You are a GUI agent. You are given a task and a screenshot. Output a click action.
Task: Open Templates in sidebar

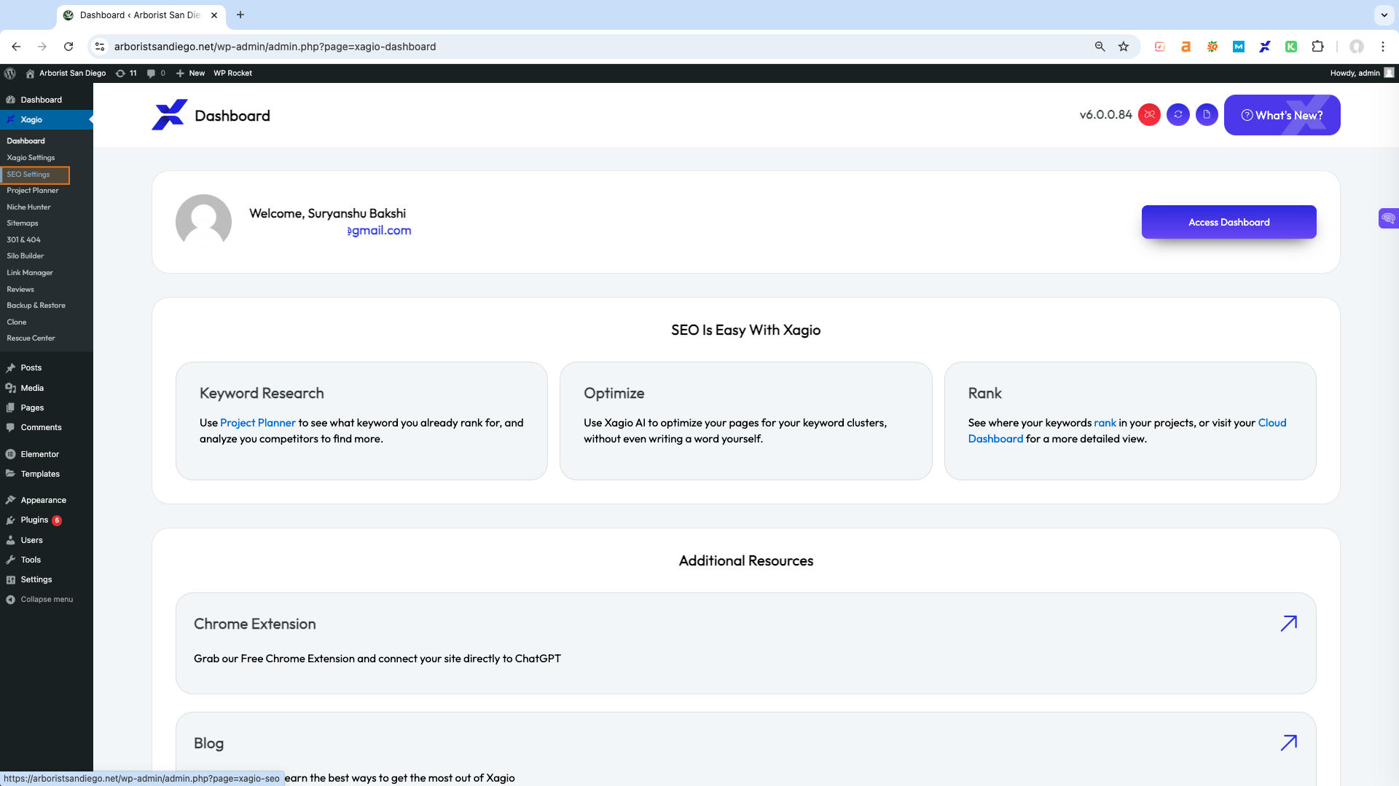click(x=40, y=474)
